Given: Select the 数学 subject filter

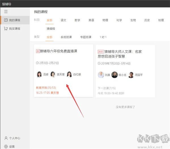Looking at the screenshot, I should coord(77,20).
